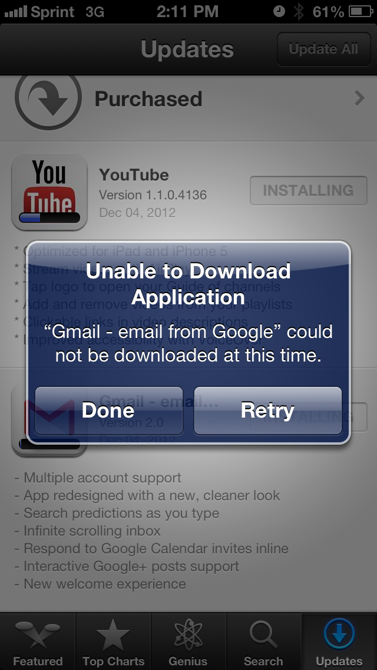The height and width of the screenshot is (670, 377).
Task: Tap the YouTube app icon
Action: coord(49,192)
